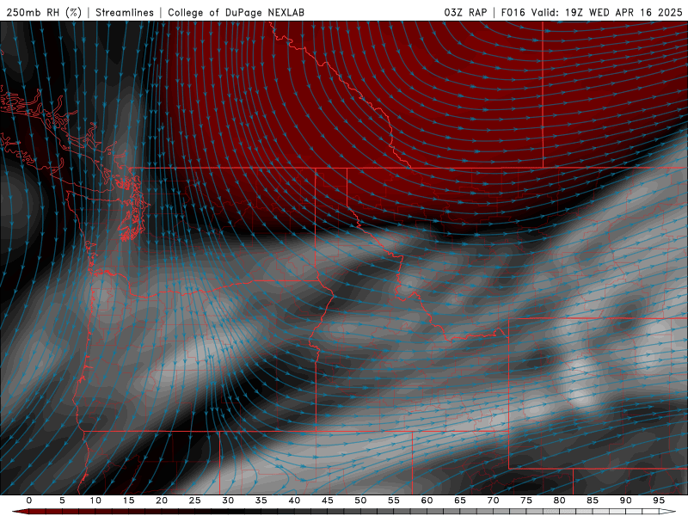Screen dimensions: 688x516
Task: Click the 5 label on the color scale
Action: [x=62, y=501]
